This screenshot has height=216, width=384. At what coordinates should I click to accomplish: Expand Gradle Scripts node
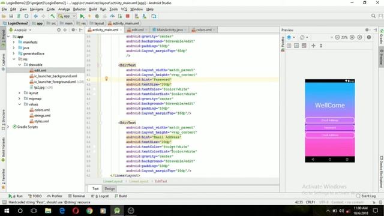click(8, 127)
